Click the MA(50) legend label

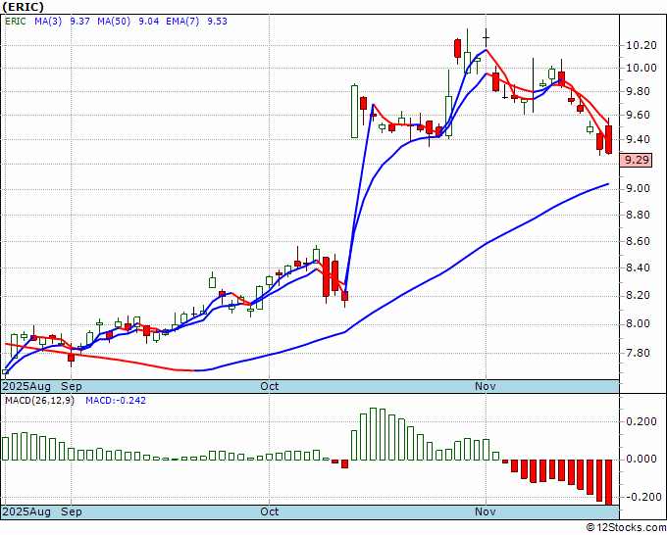(x=114, y=22)
